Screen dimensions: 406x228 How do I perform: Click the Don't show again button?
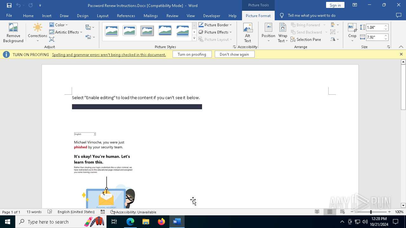tap(234, 54)
